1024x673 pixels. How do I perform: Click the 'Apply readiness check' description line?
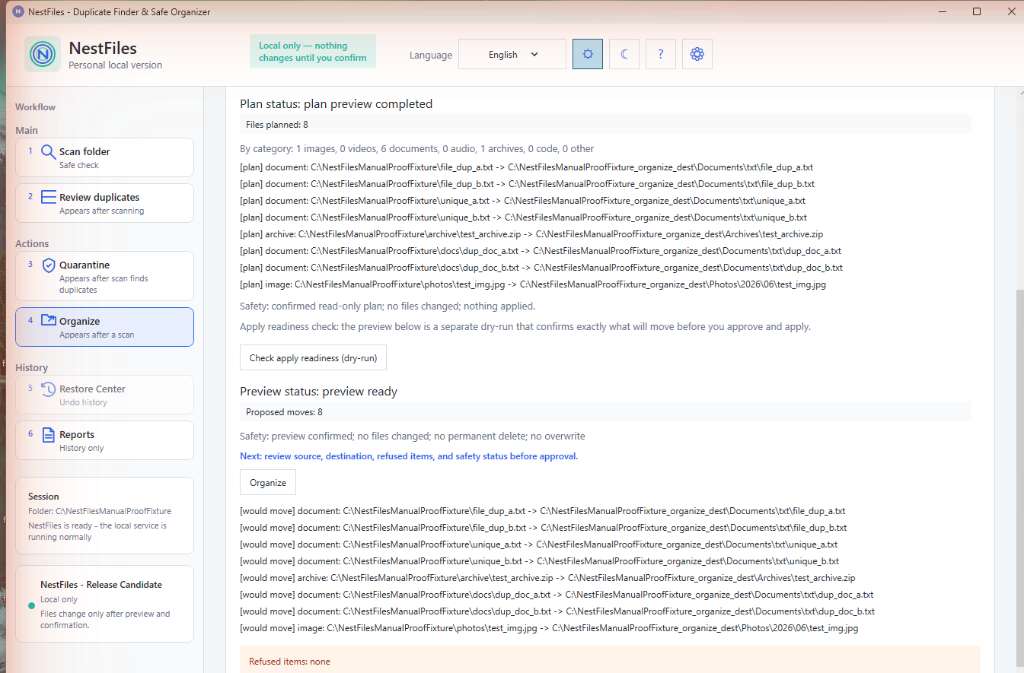click(x=525, y=327)
